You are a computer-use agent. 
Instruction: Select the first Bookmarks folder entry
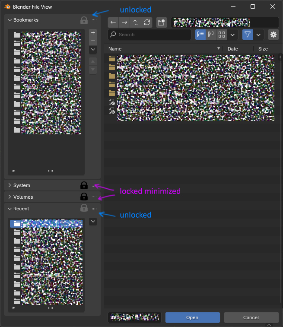17,35
